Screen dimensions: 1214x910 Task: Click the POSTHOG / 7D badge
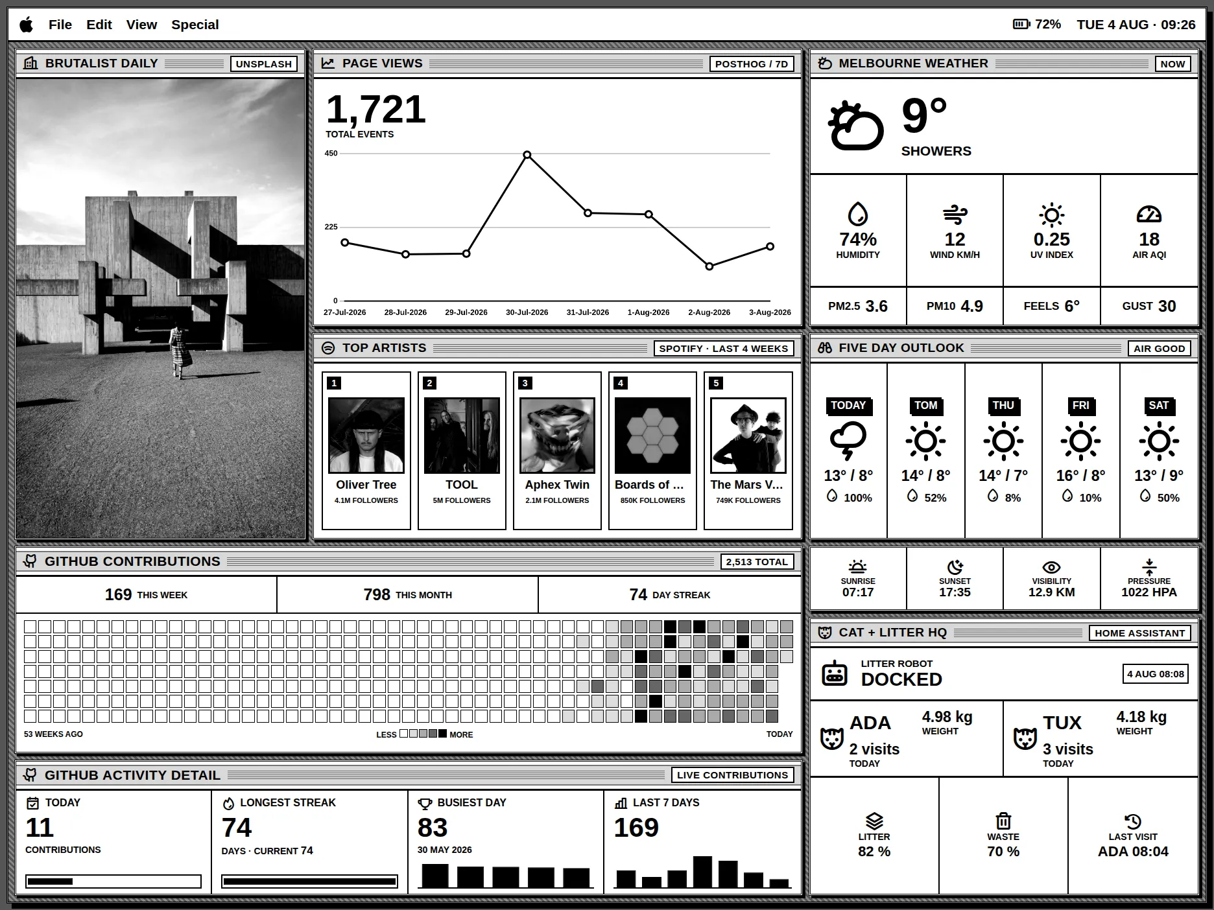pyautogui.click(x=751, y=64)
